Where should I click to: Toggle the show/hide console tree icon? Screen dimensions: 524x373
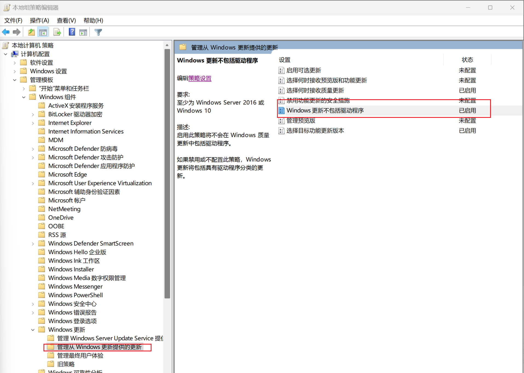(x=43, y=32)
